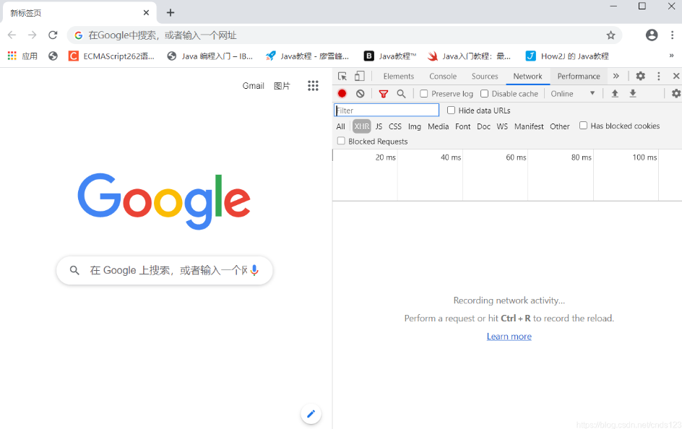Image resolution: width=682 pixels, height=429 pixels.
Task: Filter requests by Manifest type
Action: coord(529,126)
